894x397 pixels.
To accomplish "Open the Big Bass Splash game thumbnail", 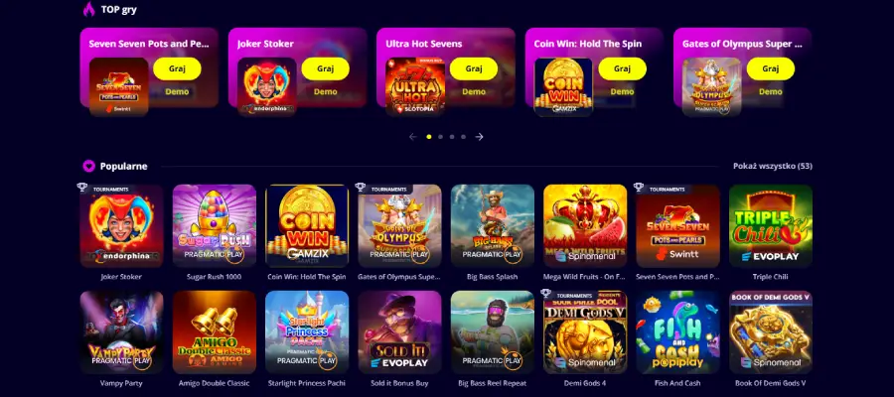I will [x=493, y=226].
